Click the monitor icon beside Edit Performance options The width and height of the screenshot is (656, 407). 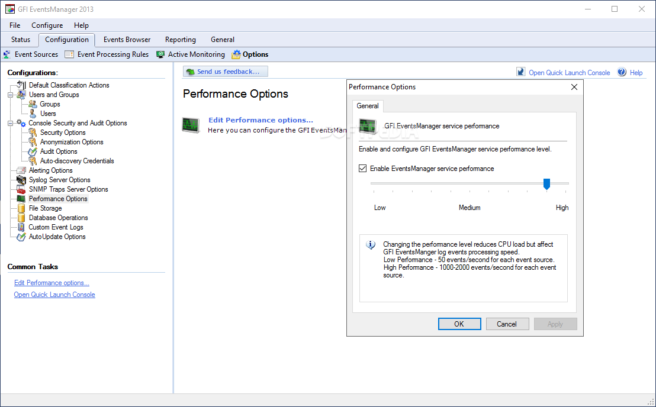[191, 125]
